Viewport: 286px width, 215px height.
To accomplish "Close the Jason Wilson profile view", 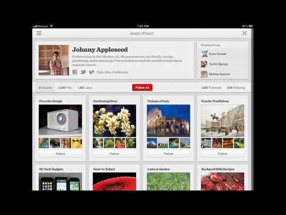I will click(x=244, y=33).
